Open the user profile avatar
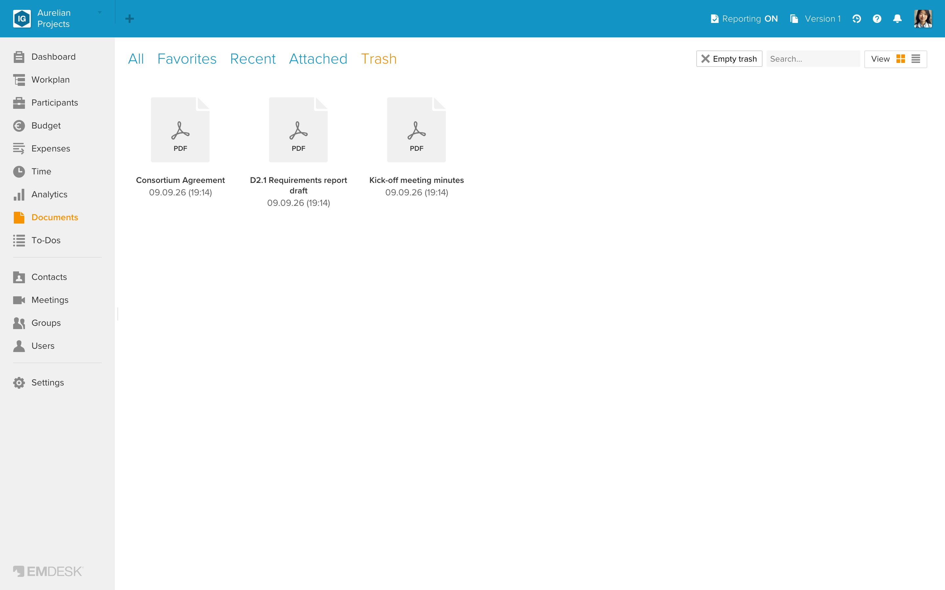The height and width of the screenshot is (590, 945). pyautogui.click(x=923, y=19)
